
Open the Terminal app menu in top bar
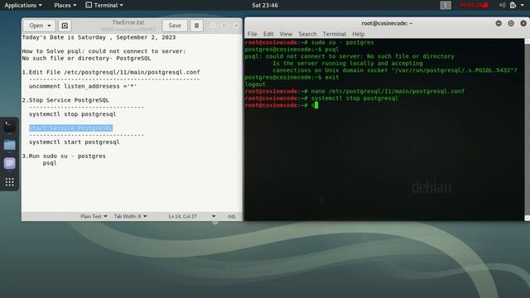tap(104, 5)
